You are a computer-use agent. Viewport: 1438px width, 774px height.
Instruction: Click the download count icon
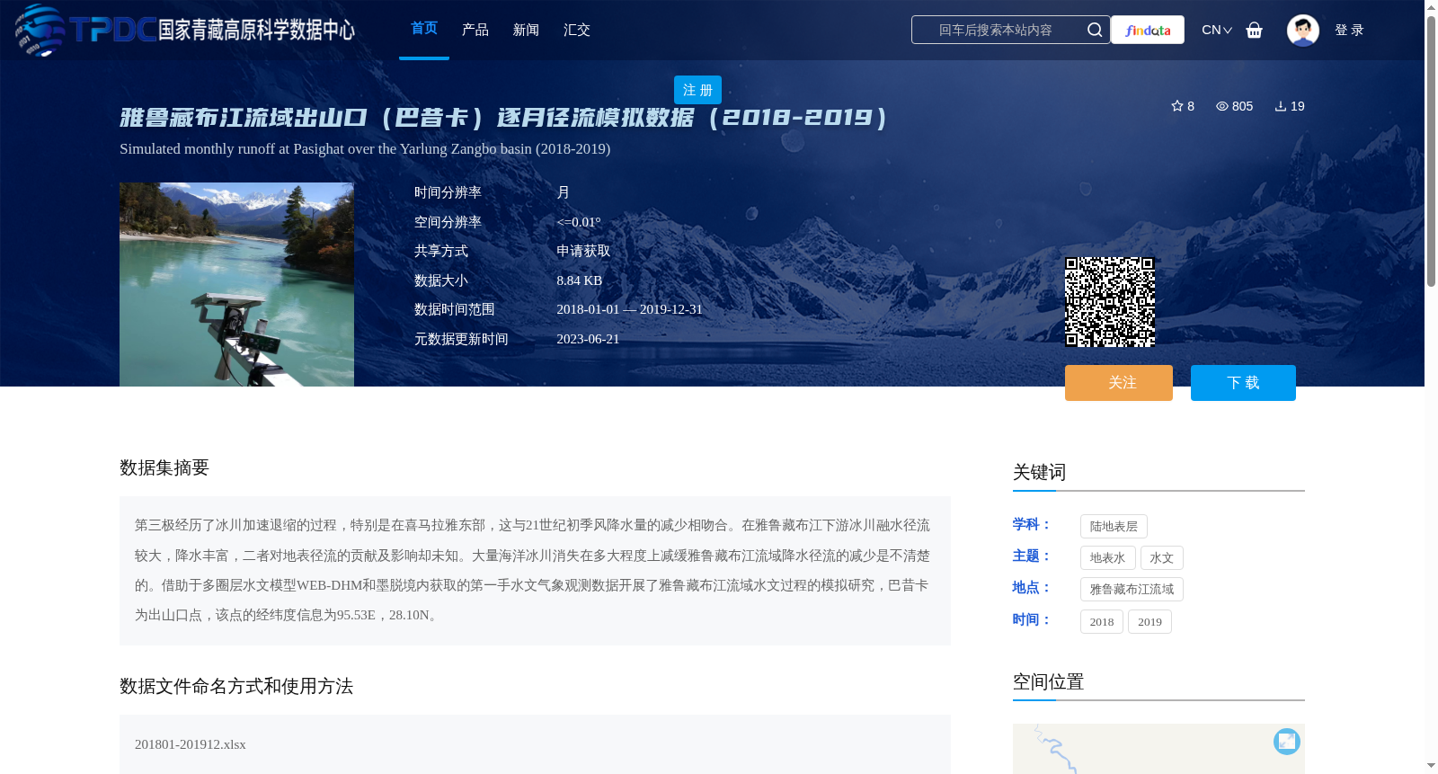coord(1281,106)
